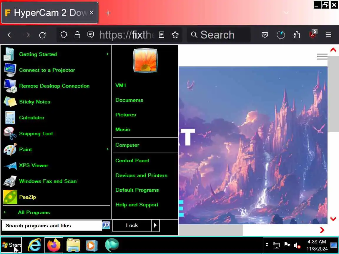Click the Windows Fax and Scan icon

click(x=10, y=181)
